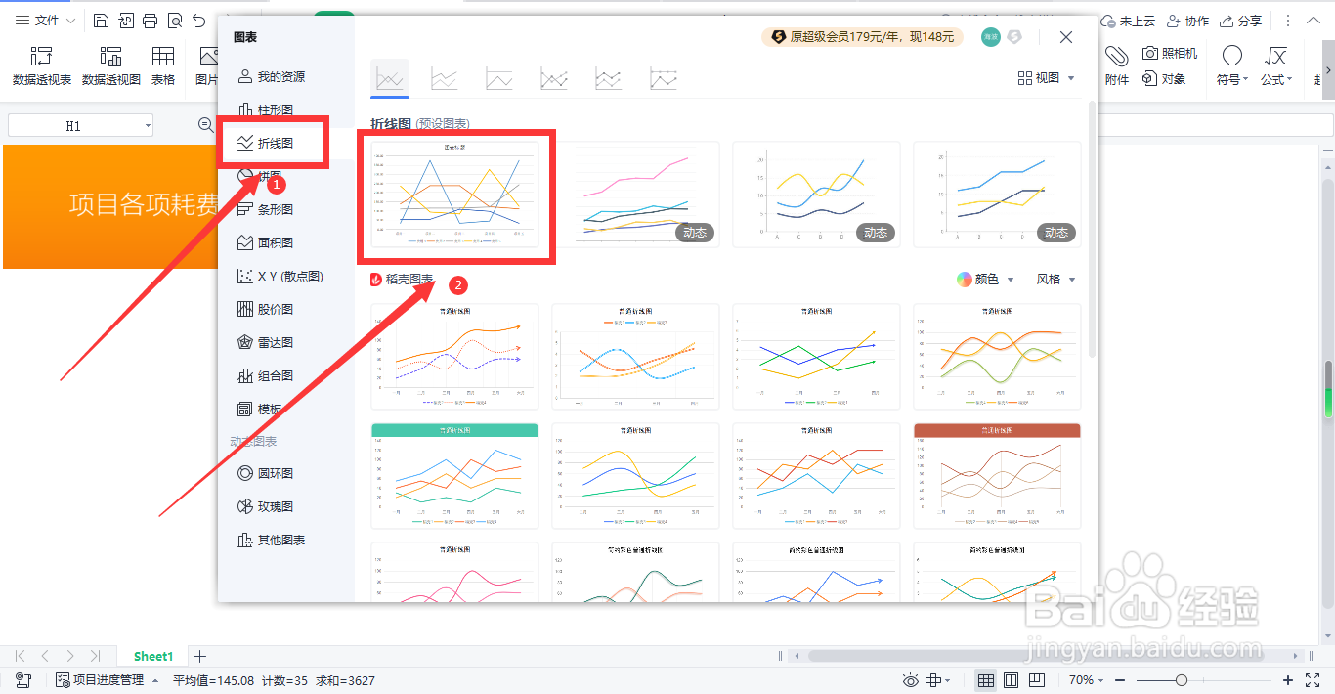Select 圆环图 dynamic chart category
This screenshot has height=694, width=1335.
(x=265, y=473)
